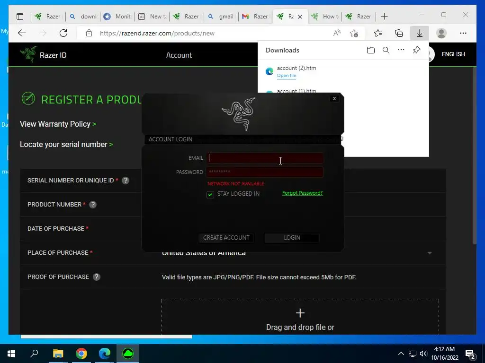The width and height of the screenshot is (485, 363).
Task: Click Open file under account (2).htm
Action: pyautogui.click(x=287, y=76)
